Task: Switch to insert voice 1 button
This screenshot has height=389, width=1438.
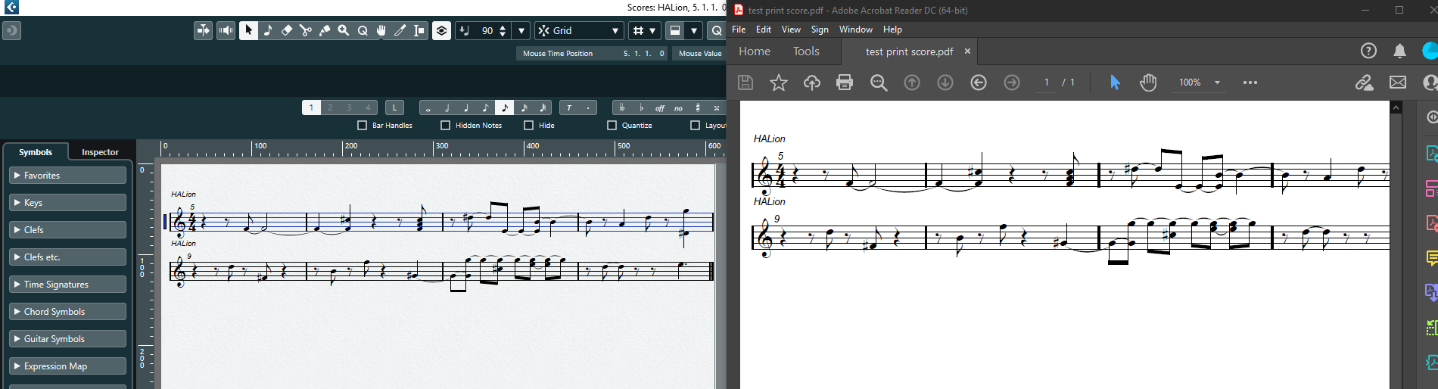Action: coord(311,107)
